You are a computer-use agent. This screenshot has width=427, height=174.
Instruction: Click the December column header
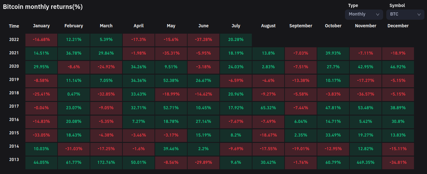tap(398, 26)
